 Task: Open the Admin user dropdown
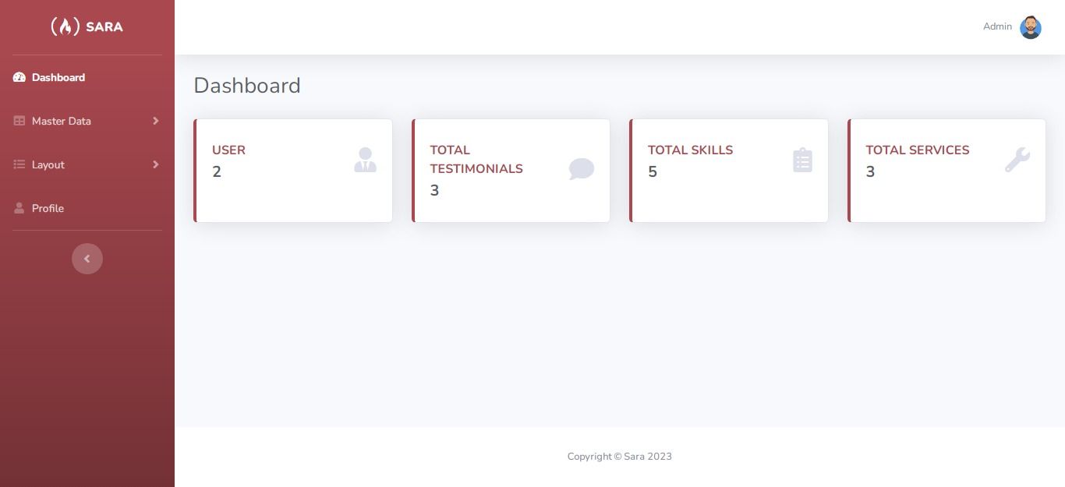pos(1012,26)
